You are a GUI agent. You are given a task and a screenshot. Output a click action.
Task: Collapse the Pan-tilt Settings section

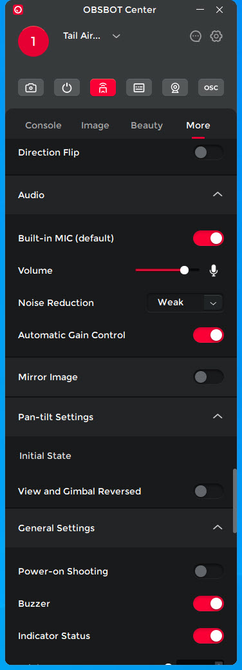[218, 416]
